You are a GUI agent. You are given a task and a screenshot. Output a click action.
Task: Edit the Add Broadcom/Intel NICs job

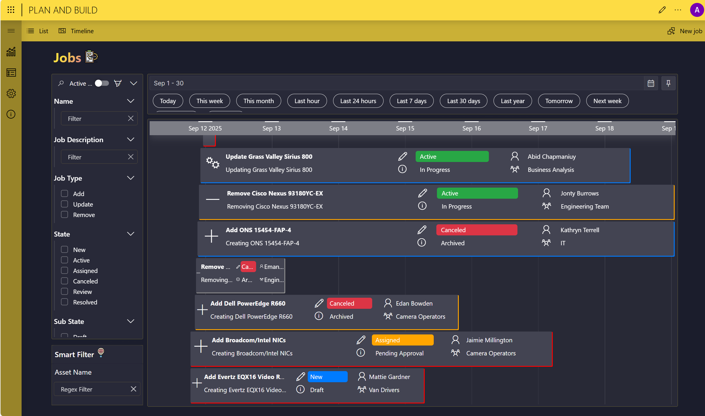pos(361,340)
